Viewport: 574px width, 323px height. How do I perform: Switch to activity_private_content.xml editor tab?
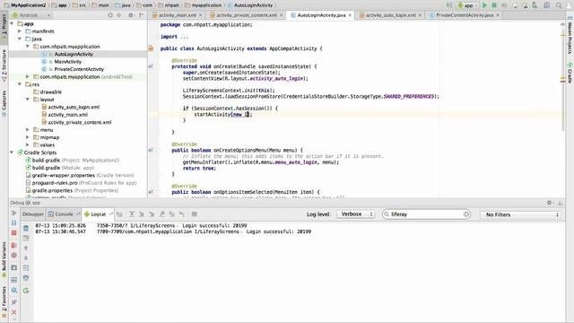[x=246, y=15]
